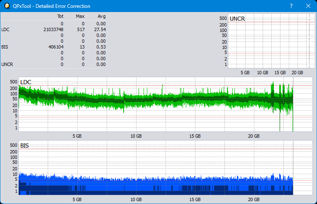This screenshot has height=204, width=317.
Task: Click the window title QPxTool - Detailed Error Correction
Action: [x=51, y=6]
